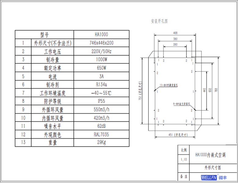
Task: Select the 451 (开孔尺寸) dimension text
Action: [x=178, y=135]
